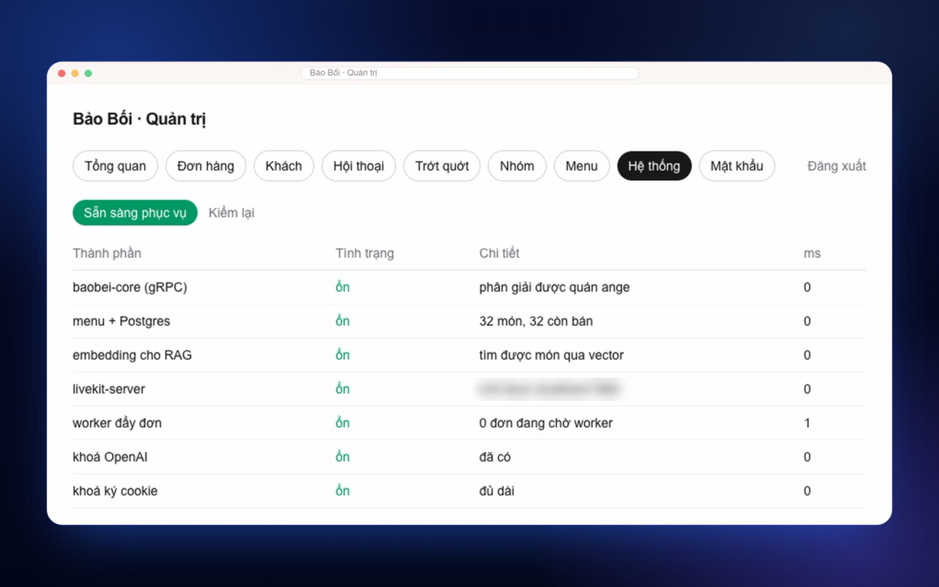Image resolution: width=939 pixels, height=587 pixels.
Task: Open the Mật khẩu tab
Action: (737, 166)
